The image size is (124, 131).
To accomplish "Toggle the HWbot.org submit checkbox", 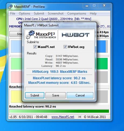I will point(65,47).
